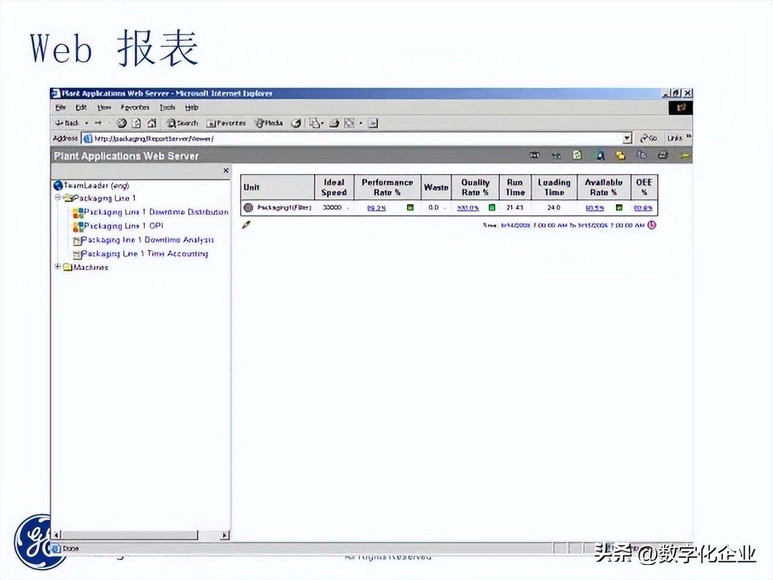Click the yellow folder icon in header toolbar

tap(620, 155)
